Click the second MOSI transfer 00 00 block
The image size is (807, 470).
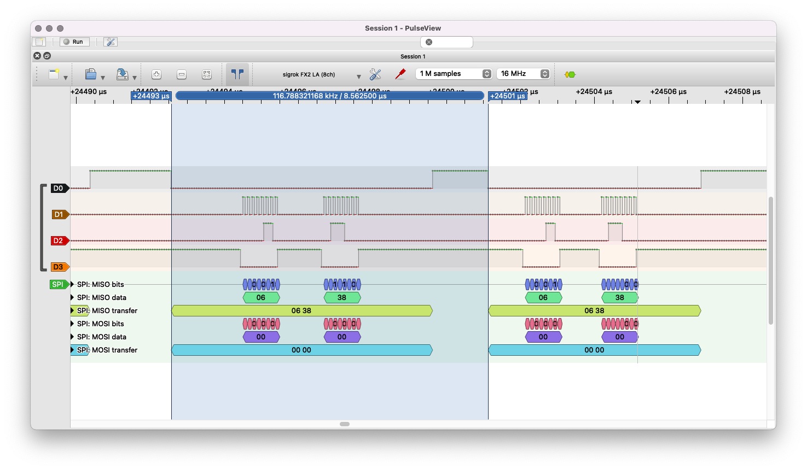point(594,350)
